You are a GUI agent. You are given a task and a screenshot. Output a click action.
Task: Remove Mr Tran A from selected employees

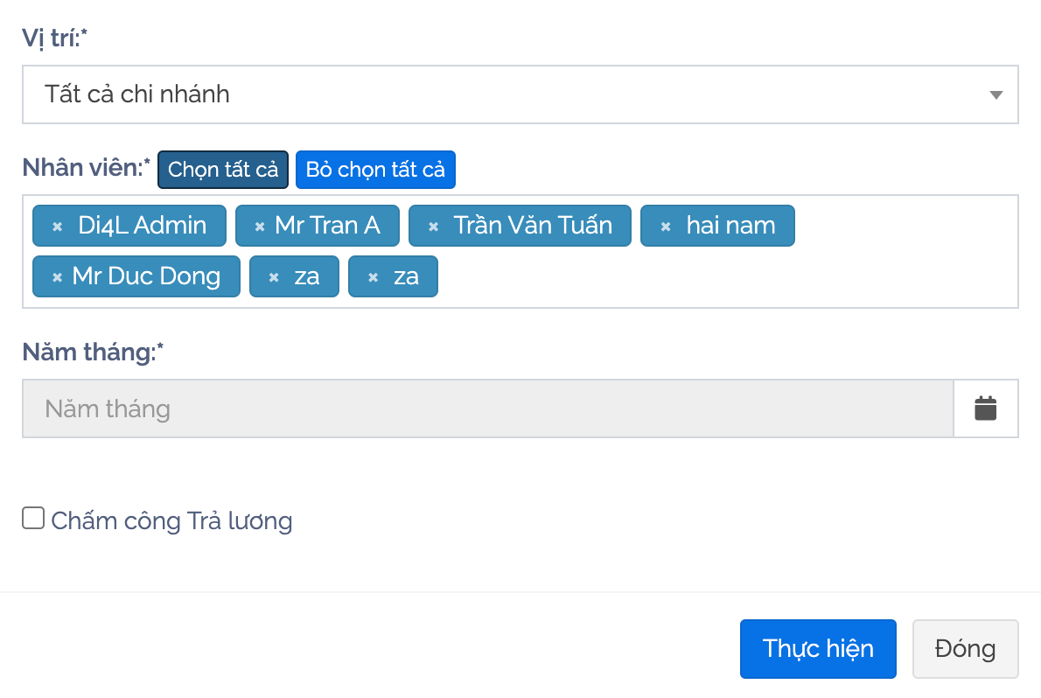pyautogui.click(x=259, y=227)
